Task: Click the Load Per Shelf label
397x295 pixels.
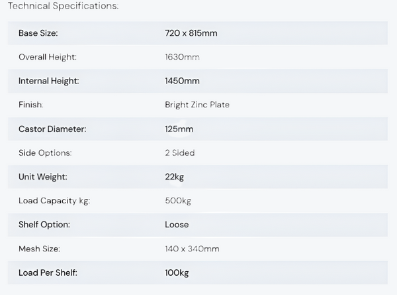Action: click(x=48, y=272)
